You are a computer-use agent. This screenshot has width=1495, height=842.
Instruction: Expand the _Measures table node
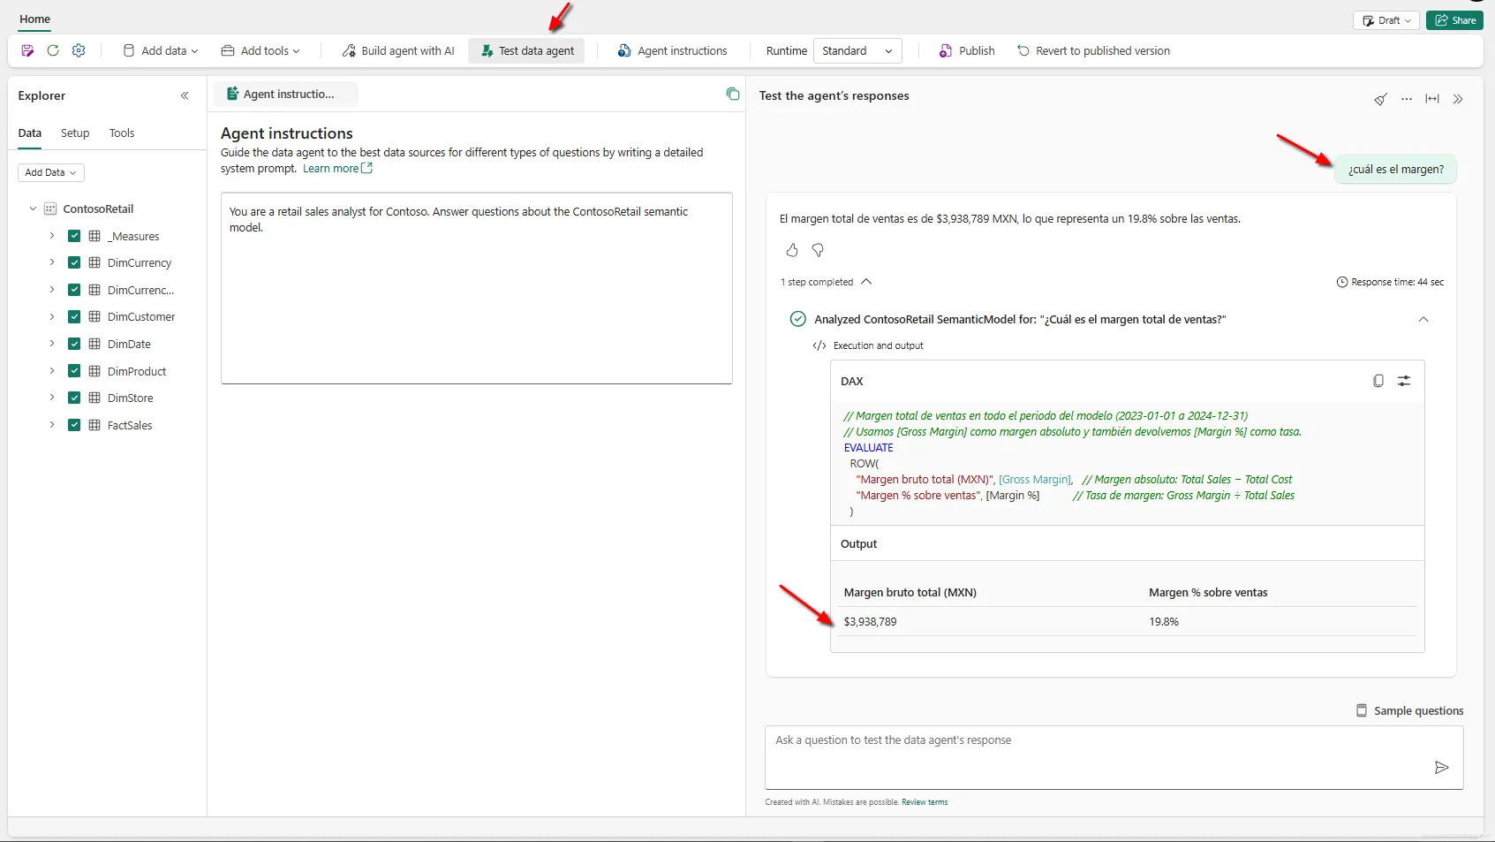tap(52, 236)
